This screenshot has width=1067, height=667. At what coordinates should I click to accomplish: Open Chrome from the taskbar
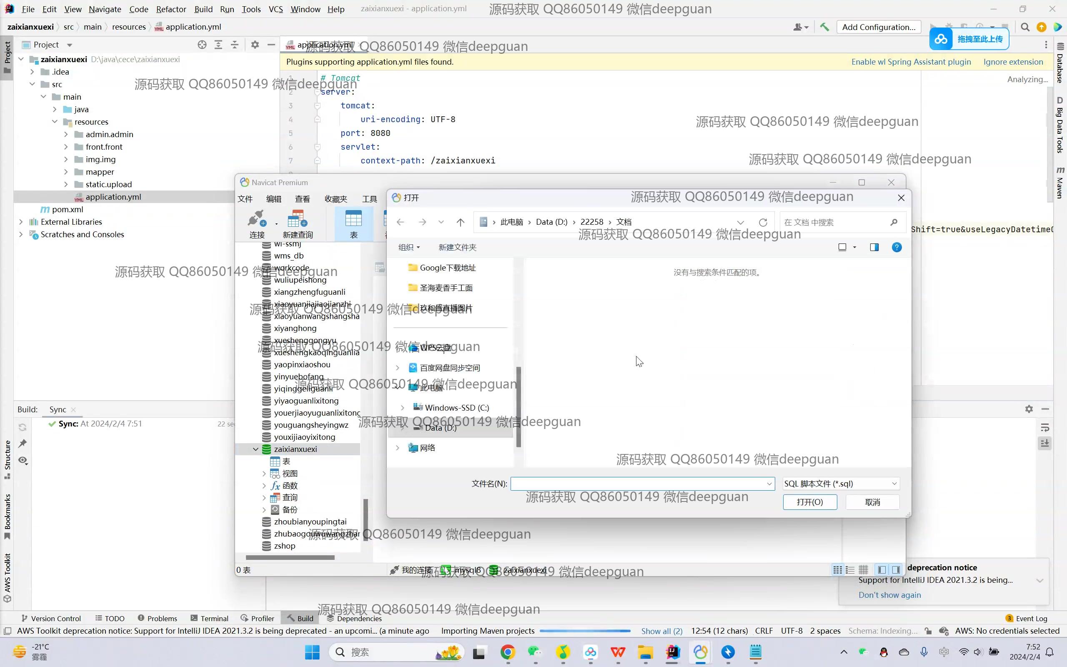click(508, 652)
